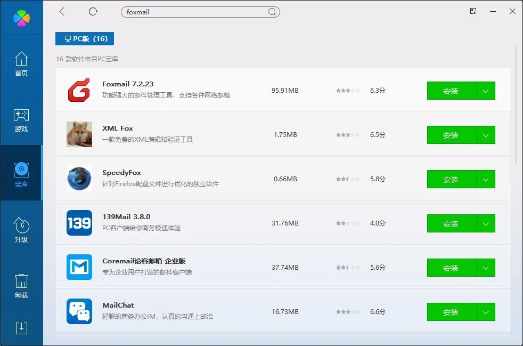Click description 专为企业用户打造的邮件客户端
Image resolution: width=523 pixels, height=346 pixels.
(x=147, y=272)
